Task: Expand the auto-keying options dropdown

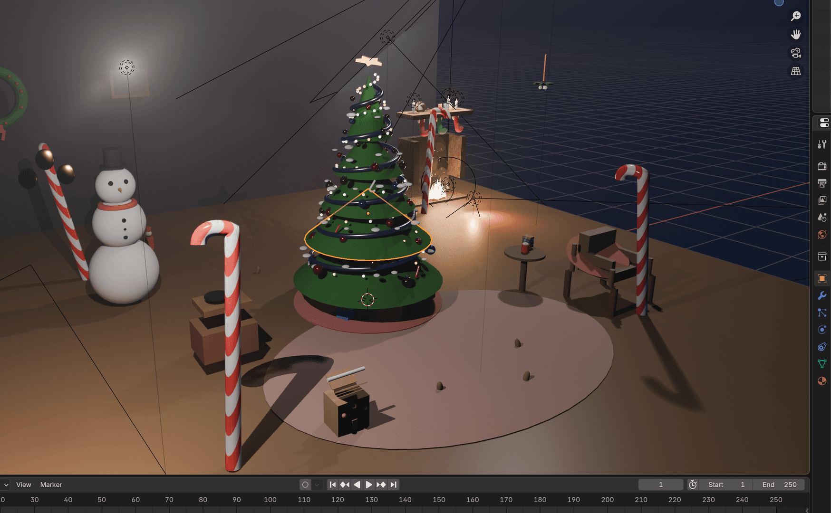Action: click(317, 484)
